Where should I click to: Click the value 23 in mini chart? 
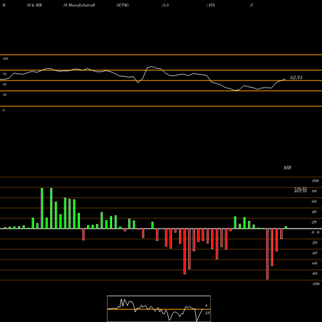[x=207, y=313]
